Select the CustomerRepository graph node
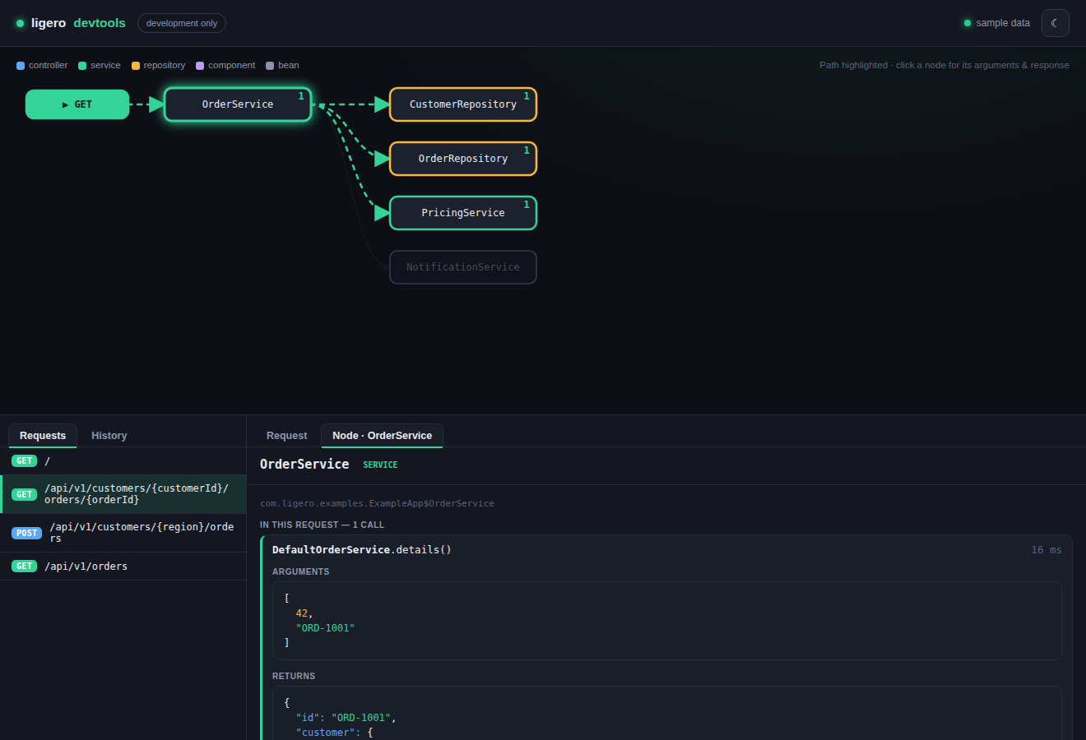 (463, 104)
